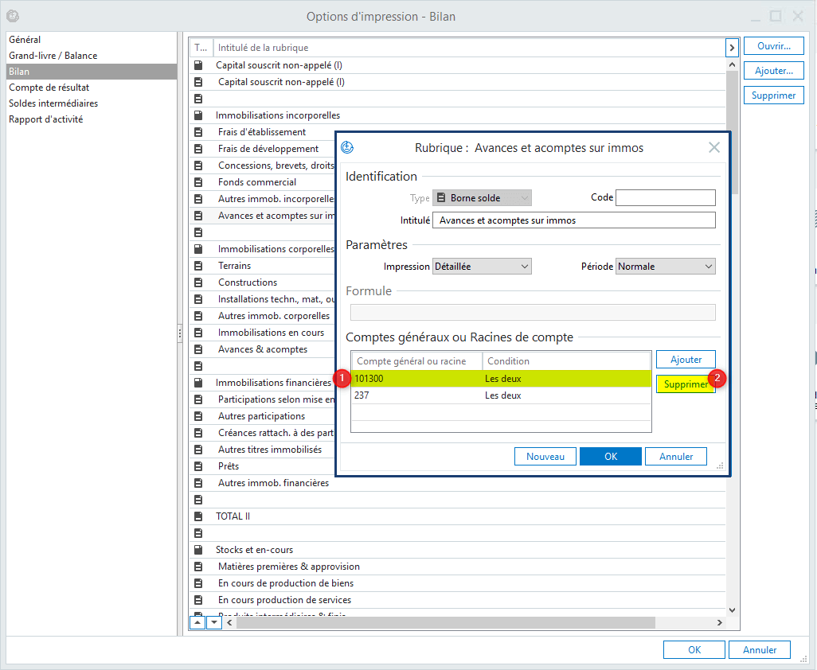Open the Impression dropdown set to Détaillée
This screenshot has width=817, height=670.
(x=482, y=267)
